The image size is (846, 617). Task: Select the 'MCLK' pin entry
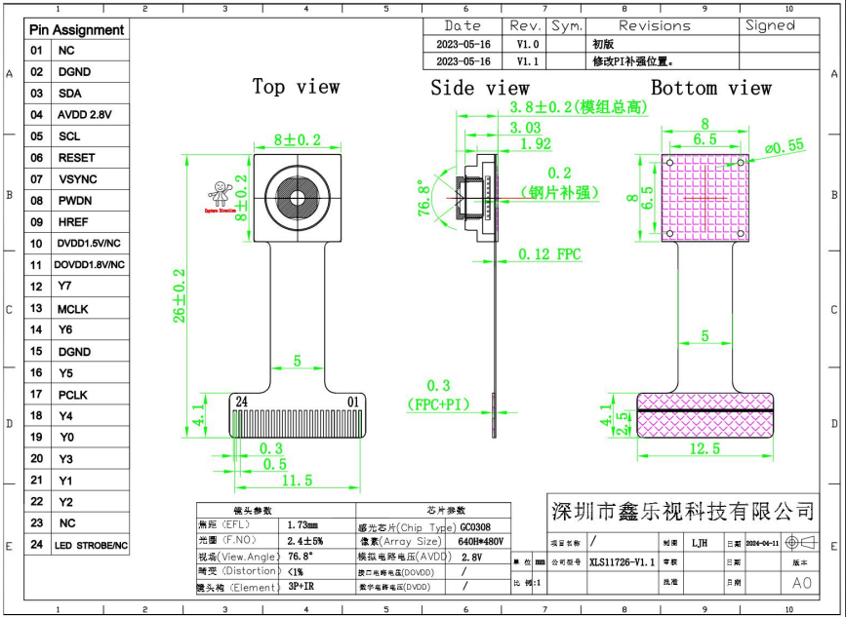(73, 309)
